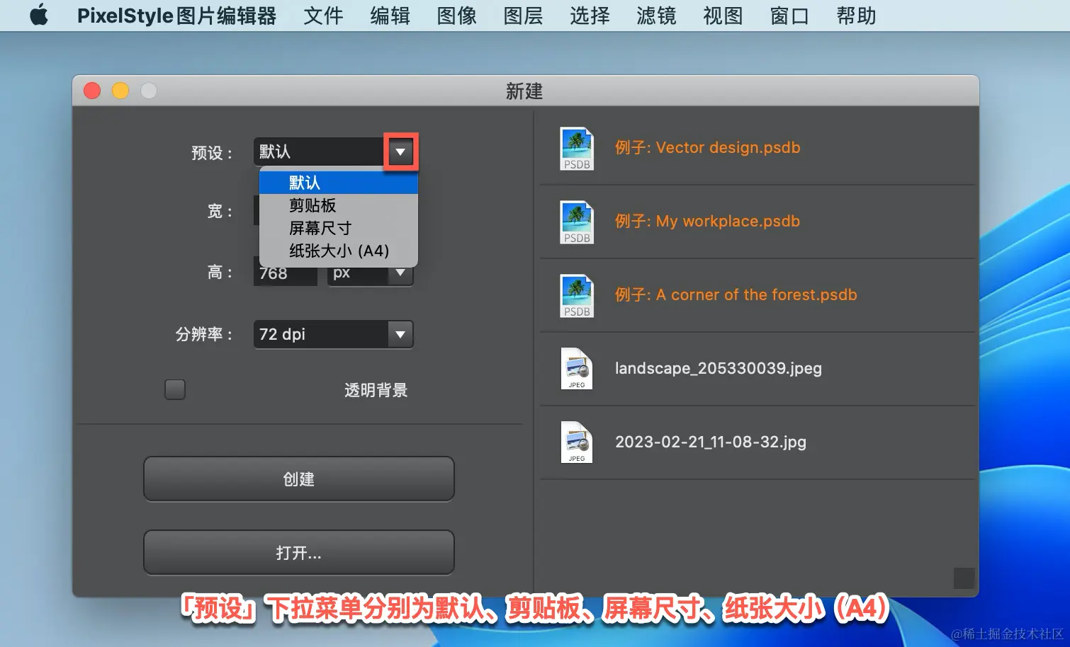Screen dimensions: 1070x647
Task: Open the 图层 menu
Action: (523, 16)
